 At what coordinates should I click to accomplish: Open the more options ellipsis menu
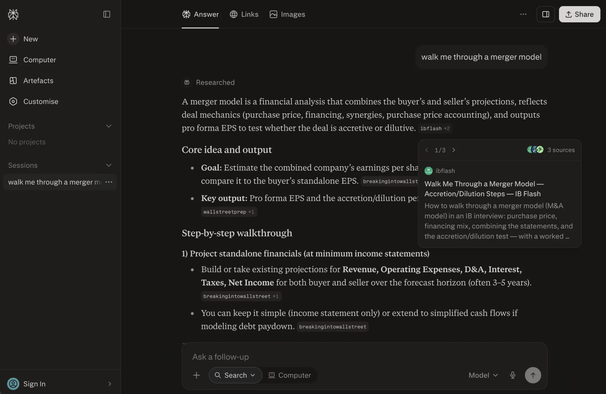point(523,14)
